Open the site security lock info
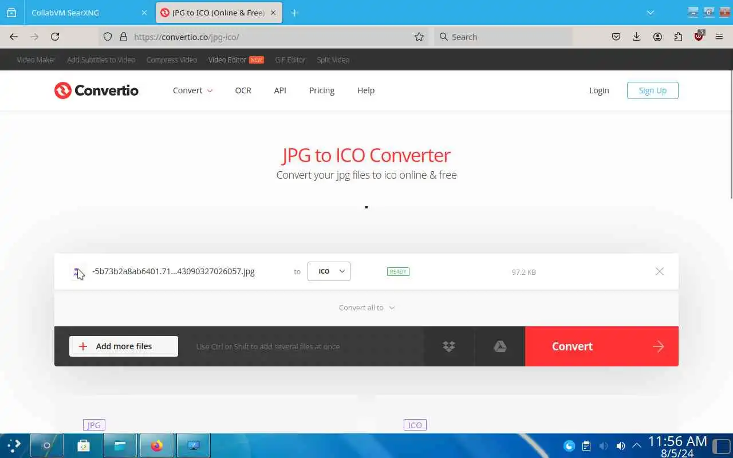 tap(123, 37)
